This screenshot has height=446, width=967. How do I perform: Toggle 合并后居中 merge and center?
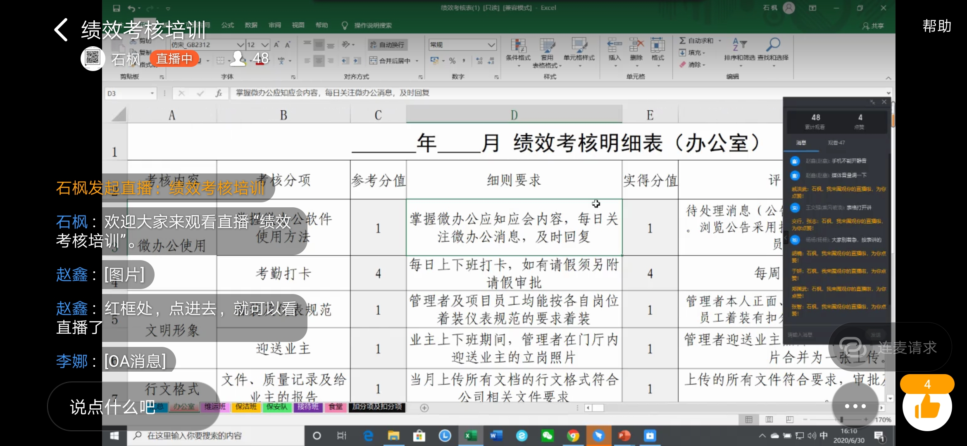point(390,61)
